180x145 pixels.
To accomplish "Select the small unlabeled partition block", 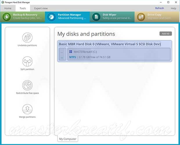I will point(62,54).
